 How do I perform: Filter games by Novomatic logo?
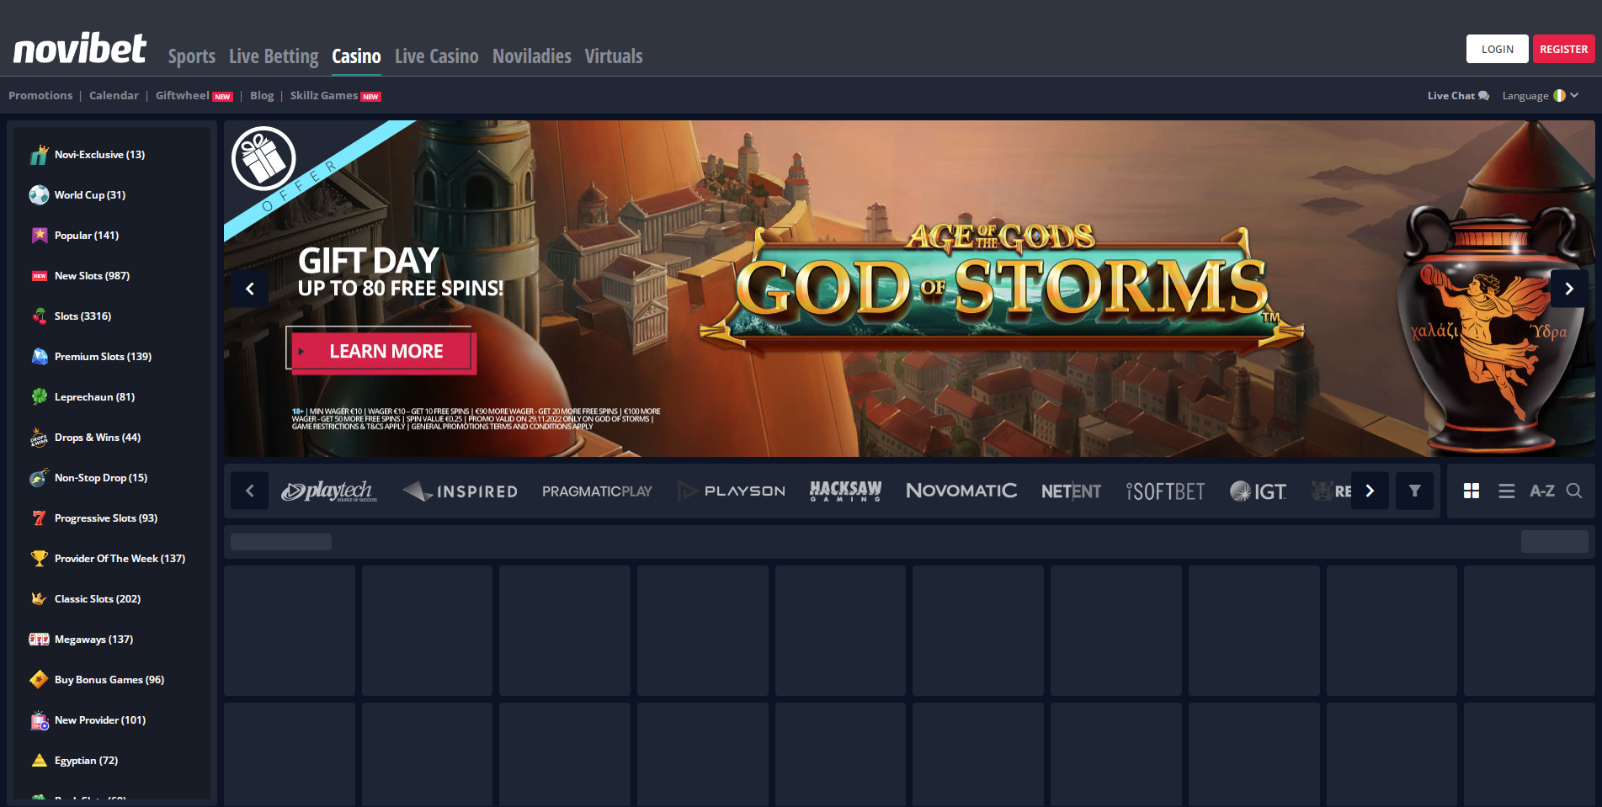(961, 491)
